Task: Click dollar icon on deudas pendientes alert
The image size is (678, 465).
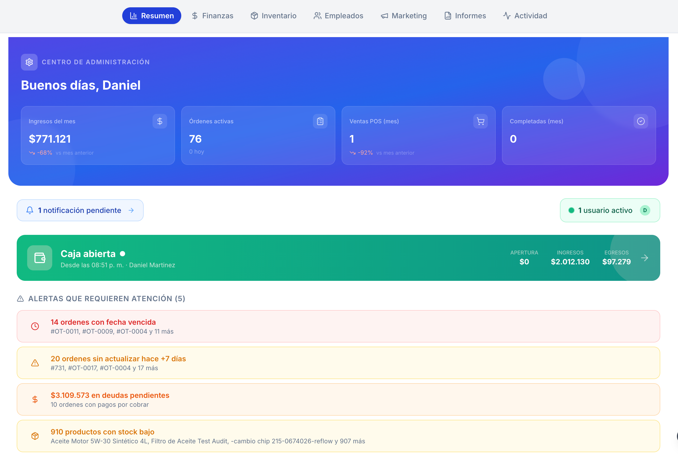Action: (x=35, y=399)
